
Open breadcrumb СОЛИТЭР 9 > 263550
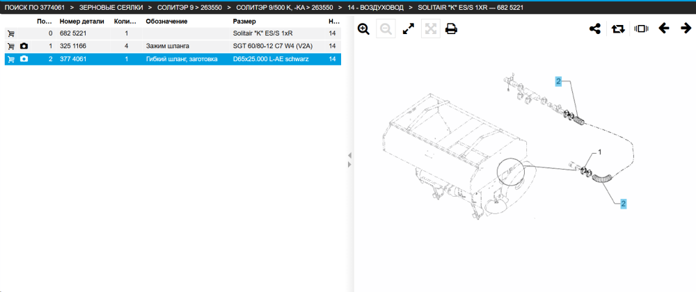click(189, 8)
